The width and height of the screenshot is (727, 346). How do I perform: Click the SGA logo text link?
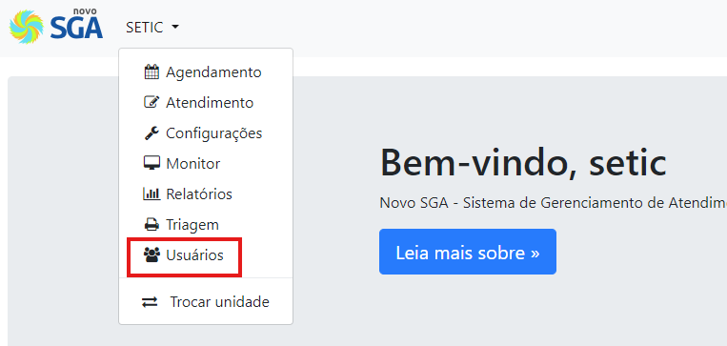[76, 27]
